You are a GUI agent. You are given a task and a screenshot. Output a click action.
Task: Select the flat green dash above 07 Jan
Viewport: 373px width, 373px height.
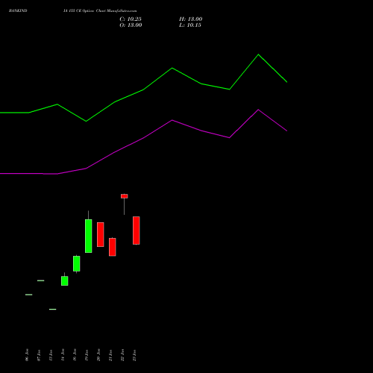coord(41,280)
